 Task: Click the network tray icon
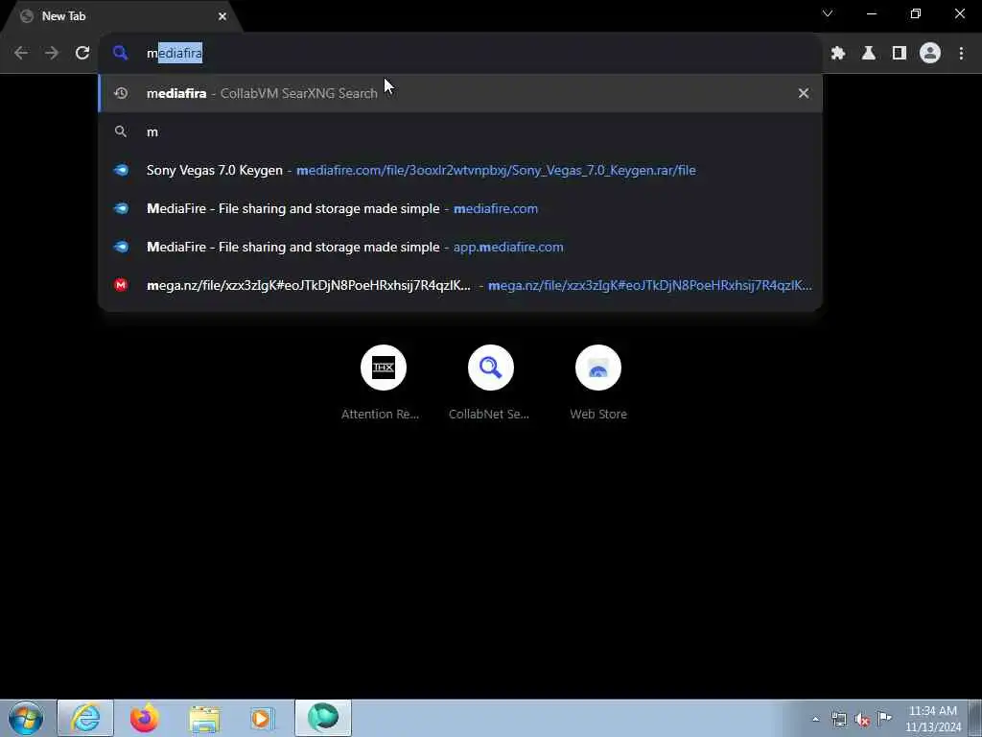[x=838, y=719]
